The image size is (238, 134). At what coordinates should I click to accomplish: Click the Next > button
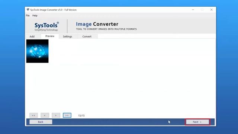197,122
